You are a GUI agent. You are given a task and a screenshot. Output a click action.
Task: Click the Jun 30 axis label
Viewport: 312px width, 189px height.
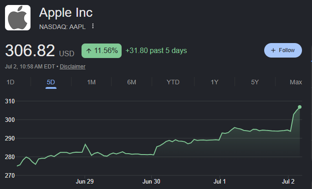coord(151,181)
